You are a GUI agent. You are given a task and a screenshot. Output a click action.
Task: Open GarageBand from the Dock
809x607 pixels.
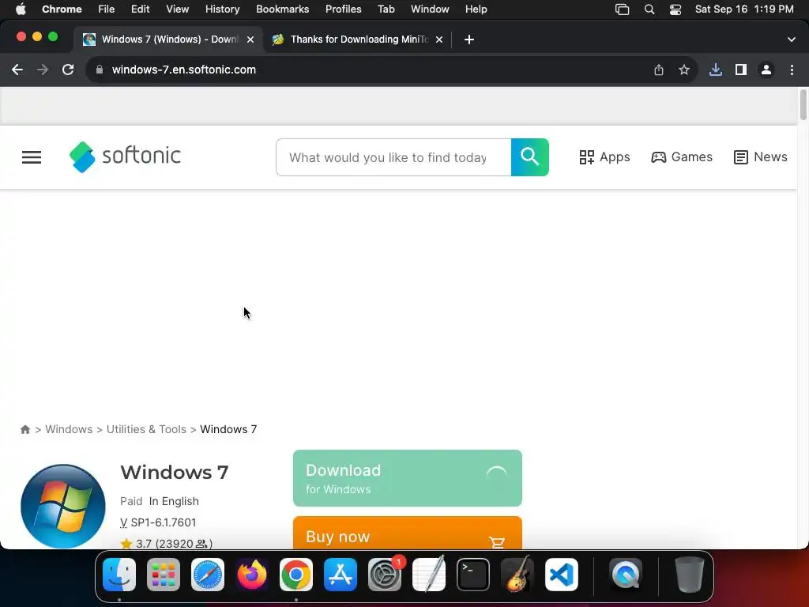pyautogui.click(x=517, y=575)
